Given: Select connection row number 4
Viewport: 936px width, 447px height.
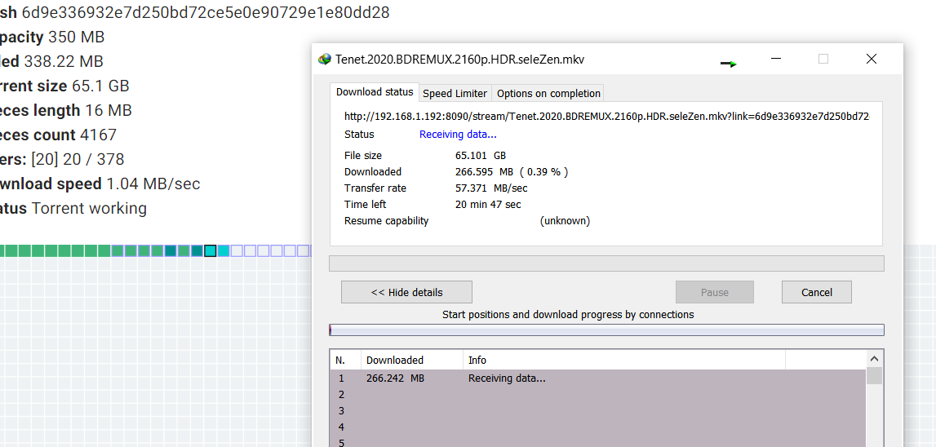Looking at the screenshot, I should click(x=597, y=427).
